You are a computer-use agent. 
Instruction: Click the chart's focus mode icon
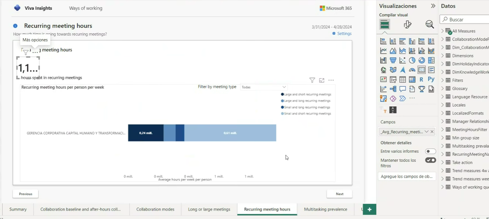pyautogui.click(x=322, y=80)
